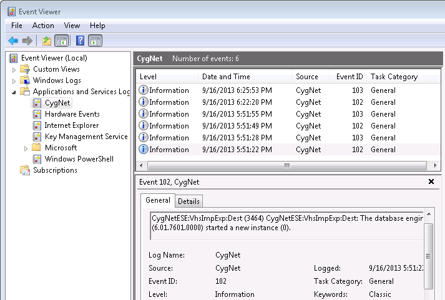
Task: Open the Action menu
Action: [x=43, y=26]
